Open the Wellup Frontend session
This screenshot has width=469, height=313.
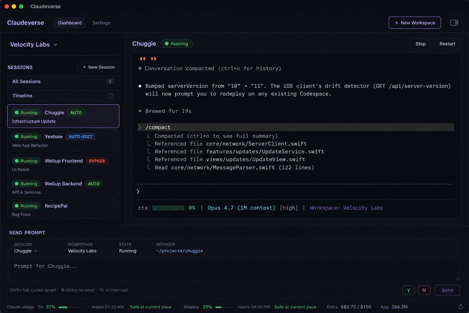[x=63, y=165]
